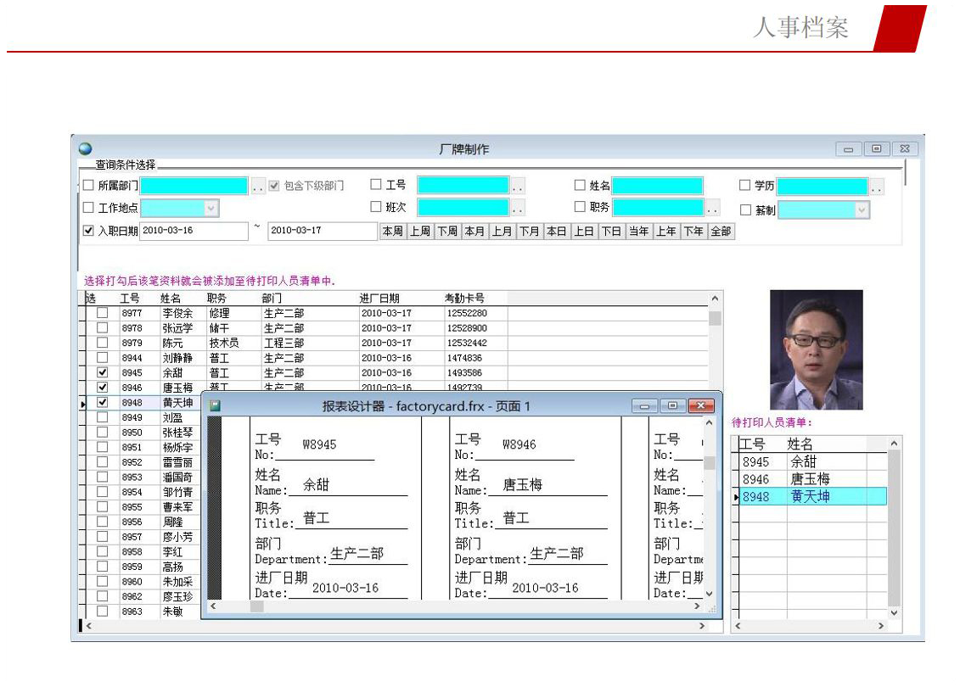Uncheck the selection box for 8945 余甜
The height and width of the screenshot is (687, 960).
click(102, 372)
